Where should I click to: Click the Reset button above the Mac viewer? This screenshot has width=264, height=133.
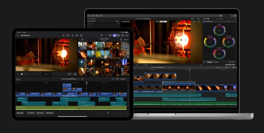(x=194, y=21)
